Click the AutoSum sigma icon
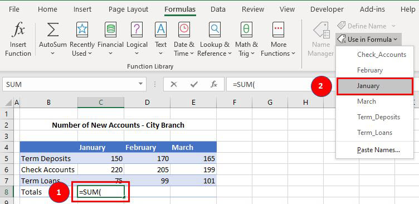 click(x=52, y=30)
